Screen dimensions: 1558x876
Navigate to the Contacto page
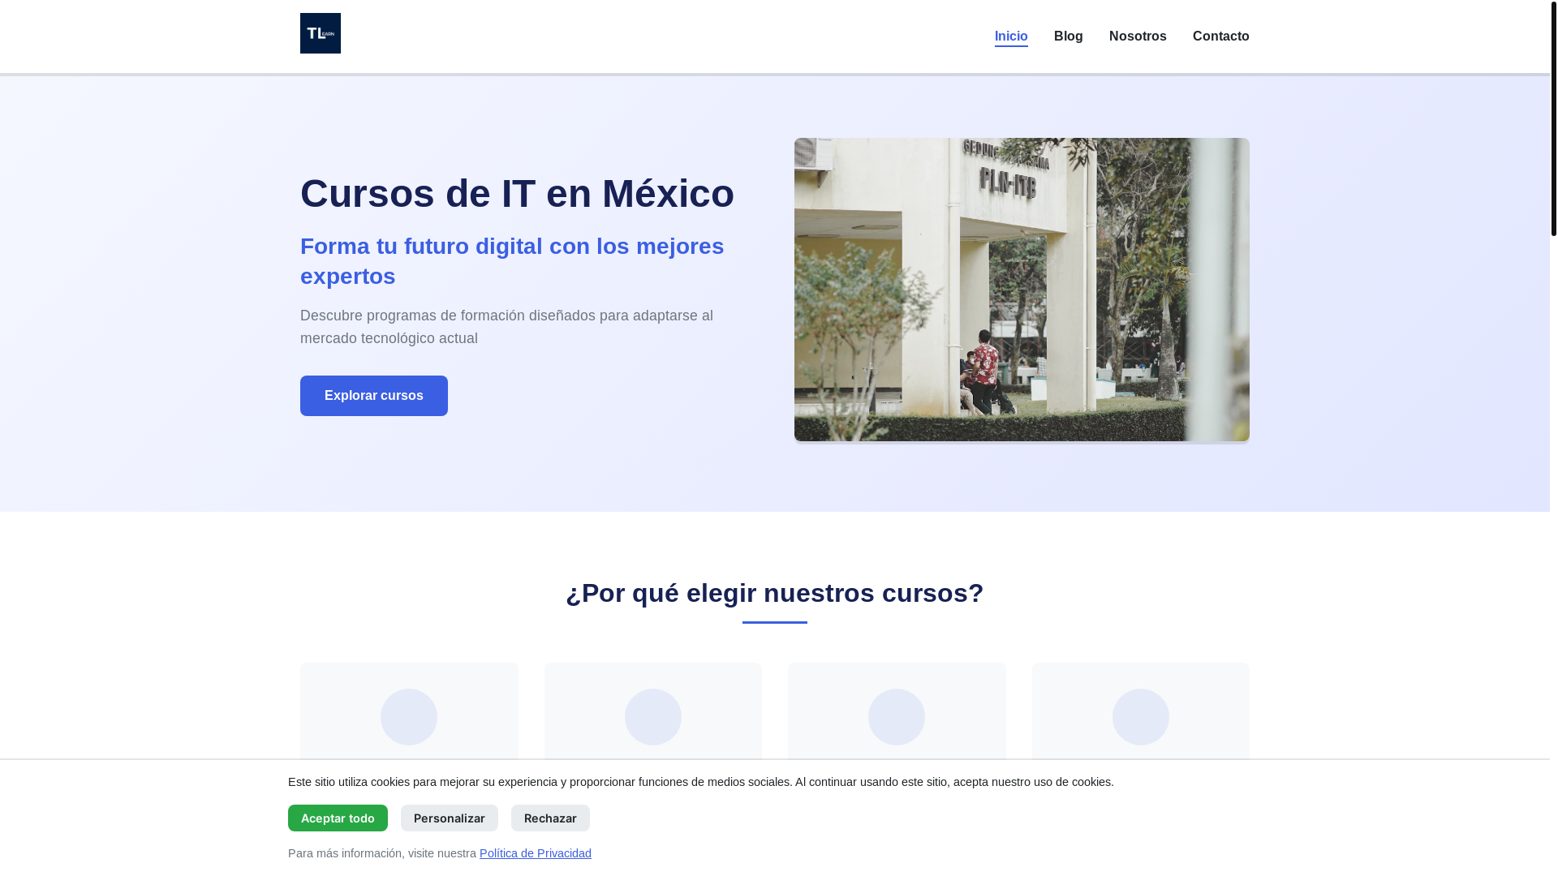click(x=1221, y=36)
